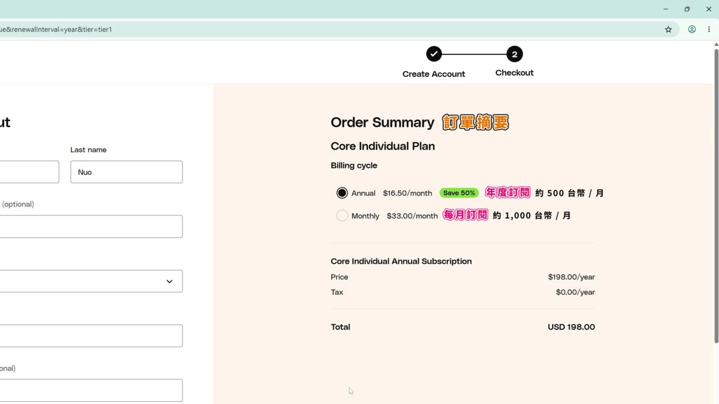Screen dimensions: 719x404
Task: Click the Price label
Action: 339,277
